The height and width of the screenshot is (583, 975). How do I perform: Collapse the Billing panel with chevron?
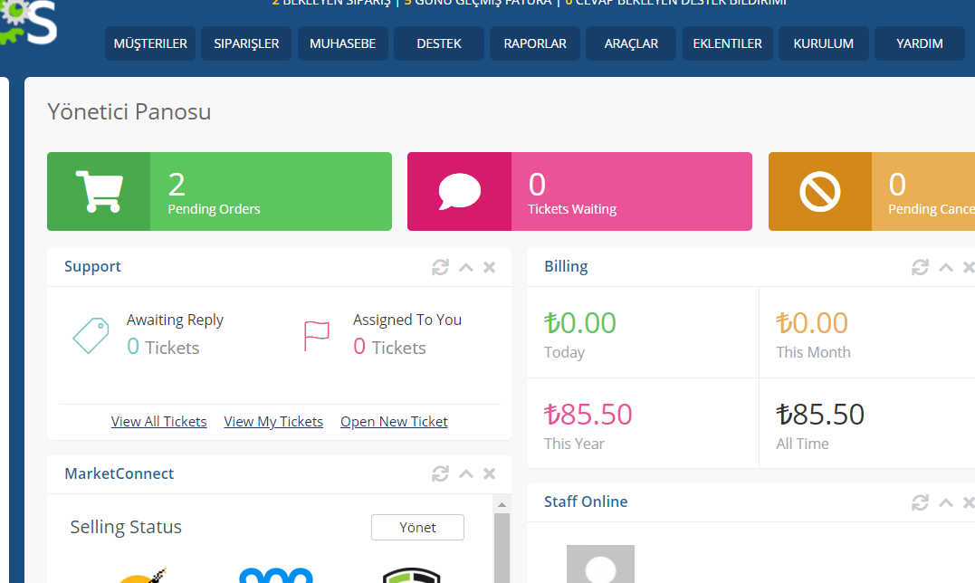(945, 267)
